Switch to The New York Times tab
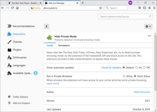Screen dimensions: 157x112 point(25,3)
